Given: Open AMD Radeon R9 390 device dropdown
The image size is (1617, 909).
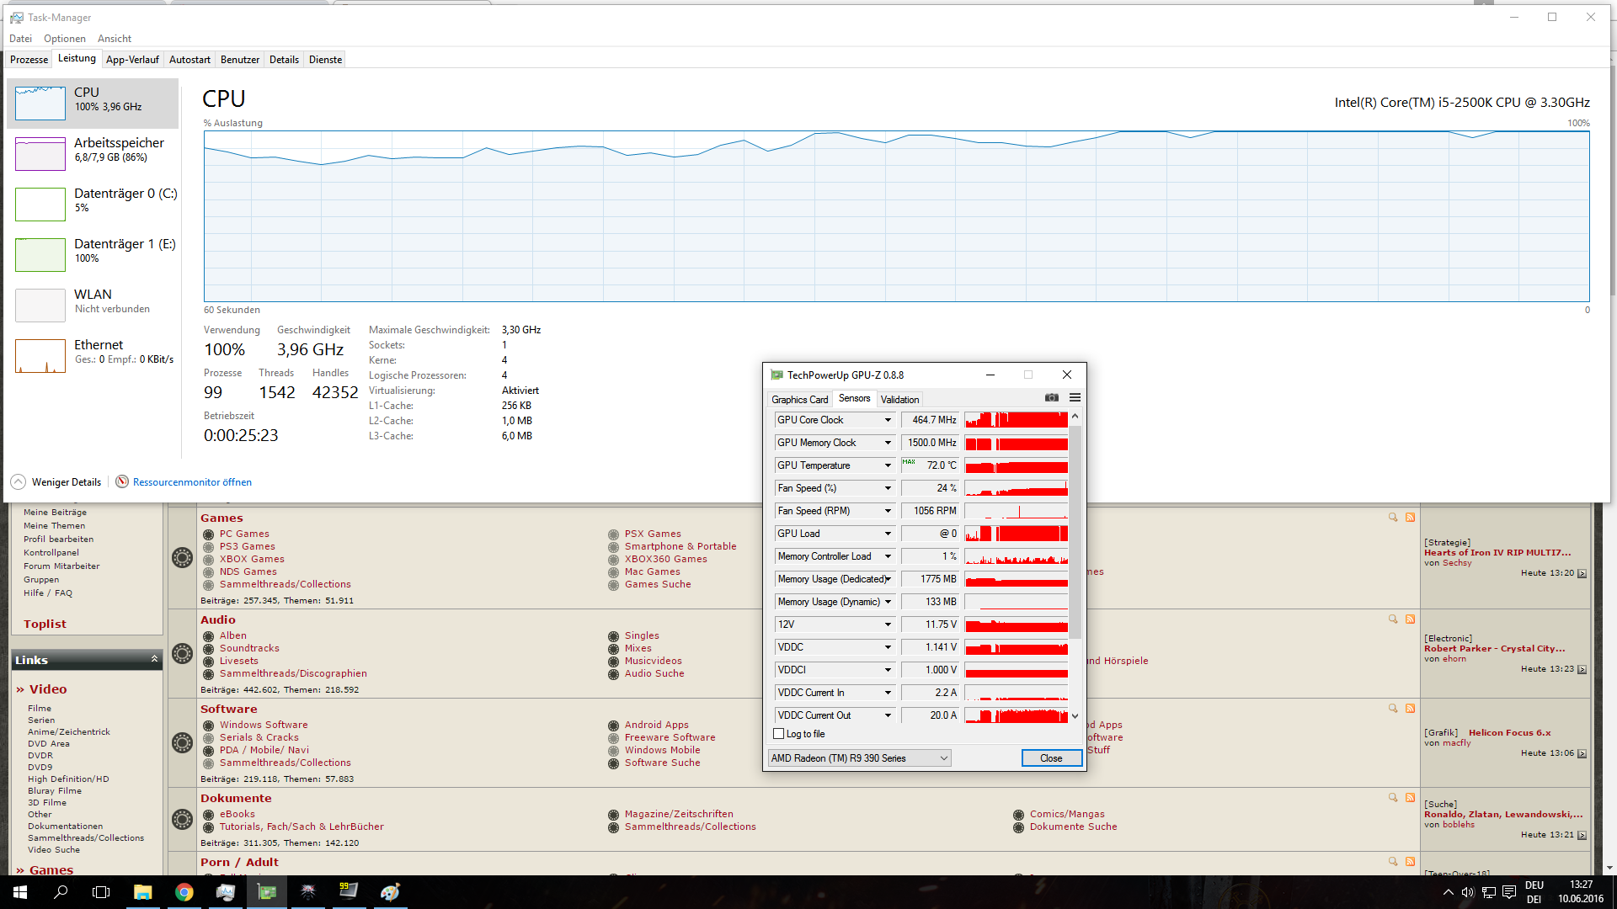Looking at the screenshot, I should click(x=859, y=758).
